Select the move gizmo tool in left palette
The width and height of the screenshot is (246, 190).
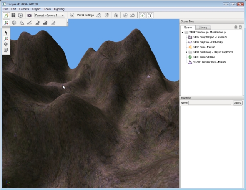click(x=6, y=38)
